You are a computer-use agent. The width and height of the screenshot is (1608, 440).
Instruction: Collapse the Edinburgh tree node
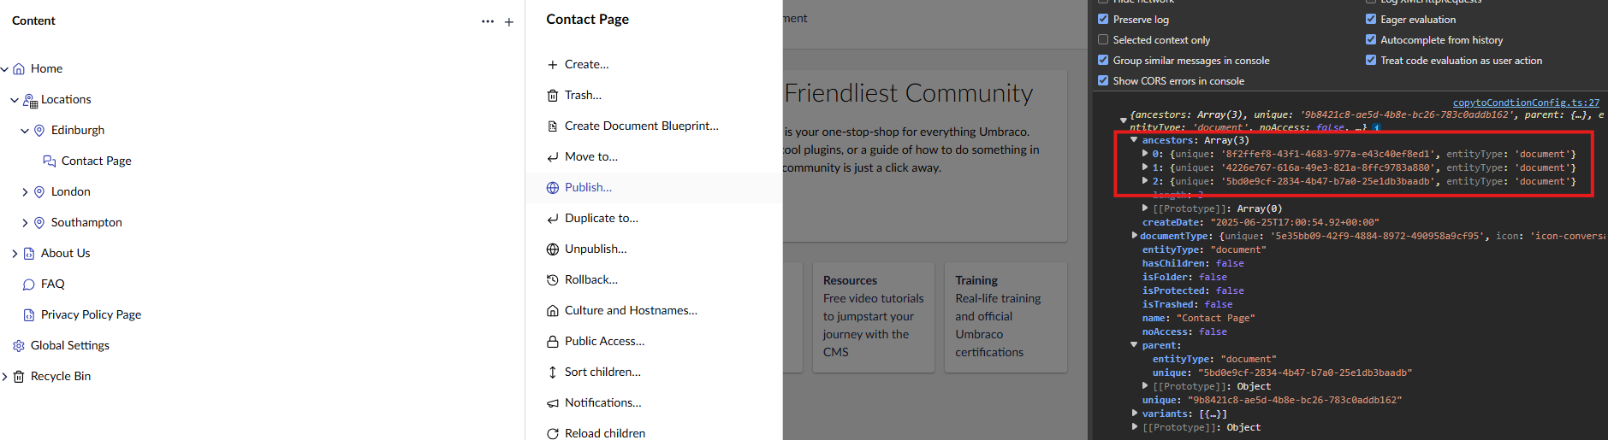point(25,131)
